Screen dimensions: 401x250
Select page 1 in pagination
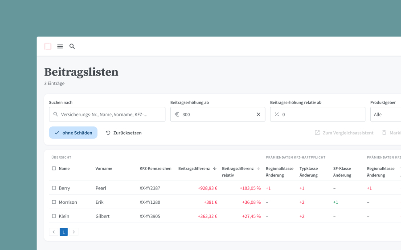pyautogui.click(x=64, y=232)
